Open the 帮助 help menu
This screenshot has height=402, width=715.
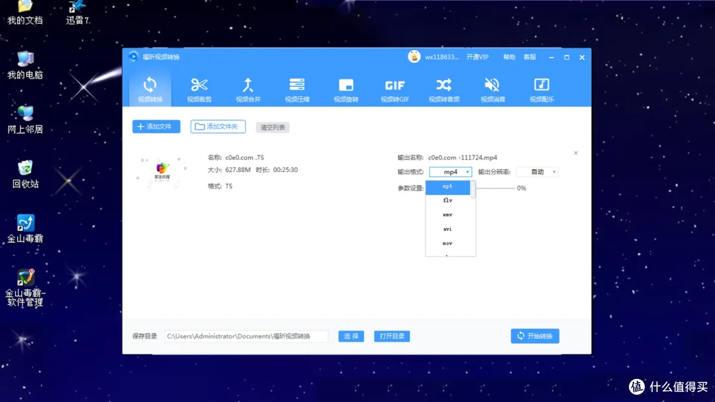[509, 57]
